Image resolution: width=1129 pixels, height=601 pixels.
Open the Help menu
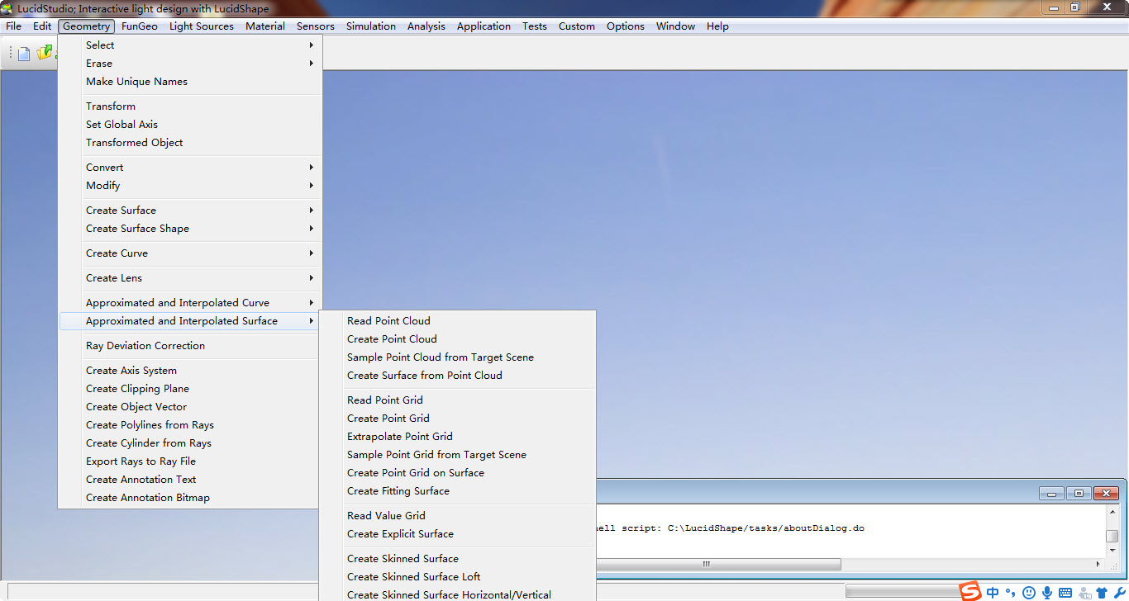[717, 26]
